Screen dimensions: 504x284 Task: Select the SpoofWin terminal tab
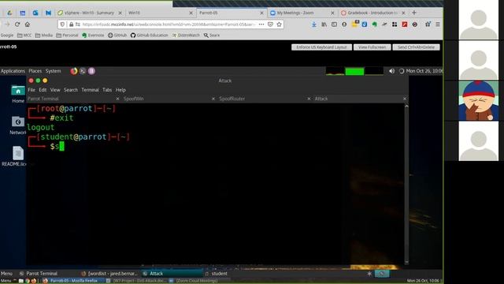pyautogui.click(x=134, y=99)
